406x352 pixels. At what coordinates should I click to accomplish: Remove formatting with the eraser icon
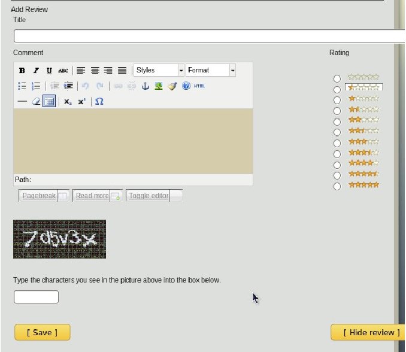36,101
